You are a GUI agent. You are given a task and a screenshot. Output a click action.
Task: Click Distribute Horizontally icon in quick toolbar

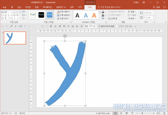point(77,26)
